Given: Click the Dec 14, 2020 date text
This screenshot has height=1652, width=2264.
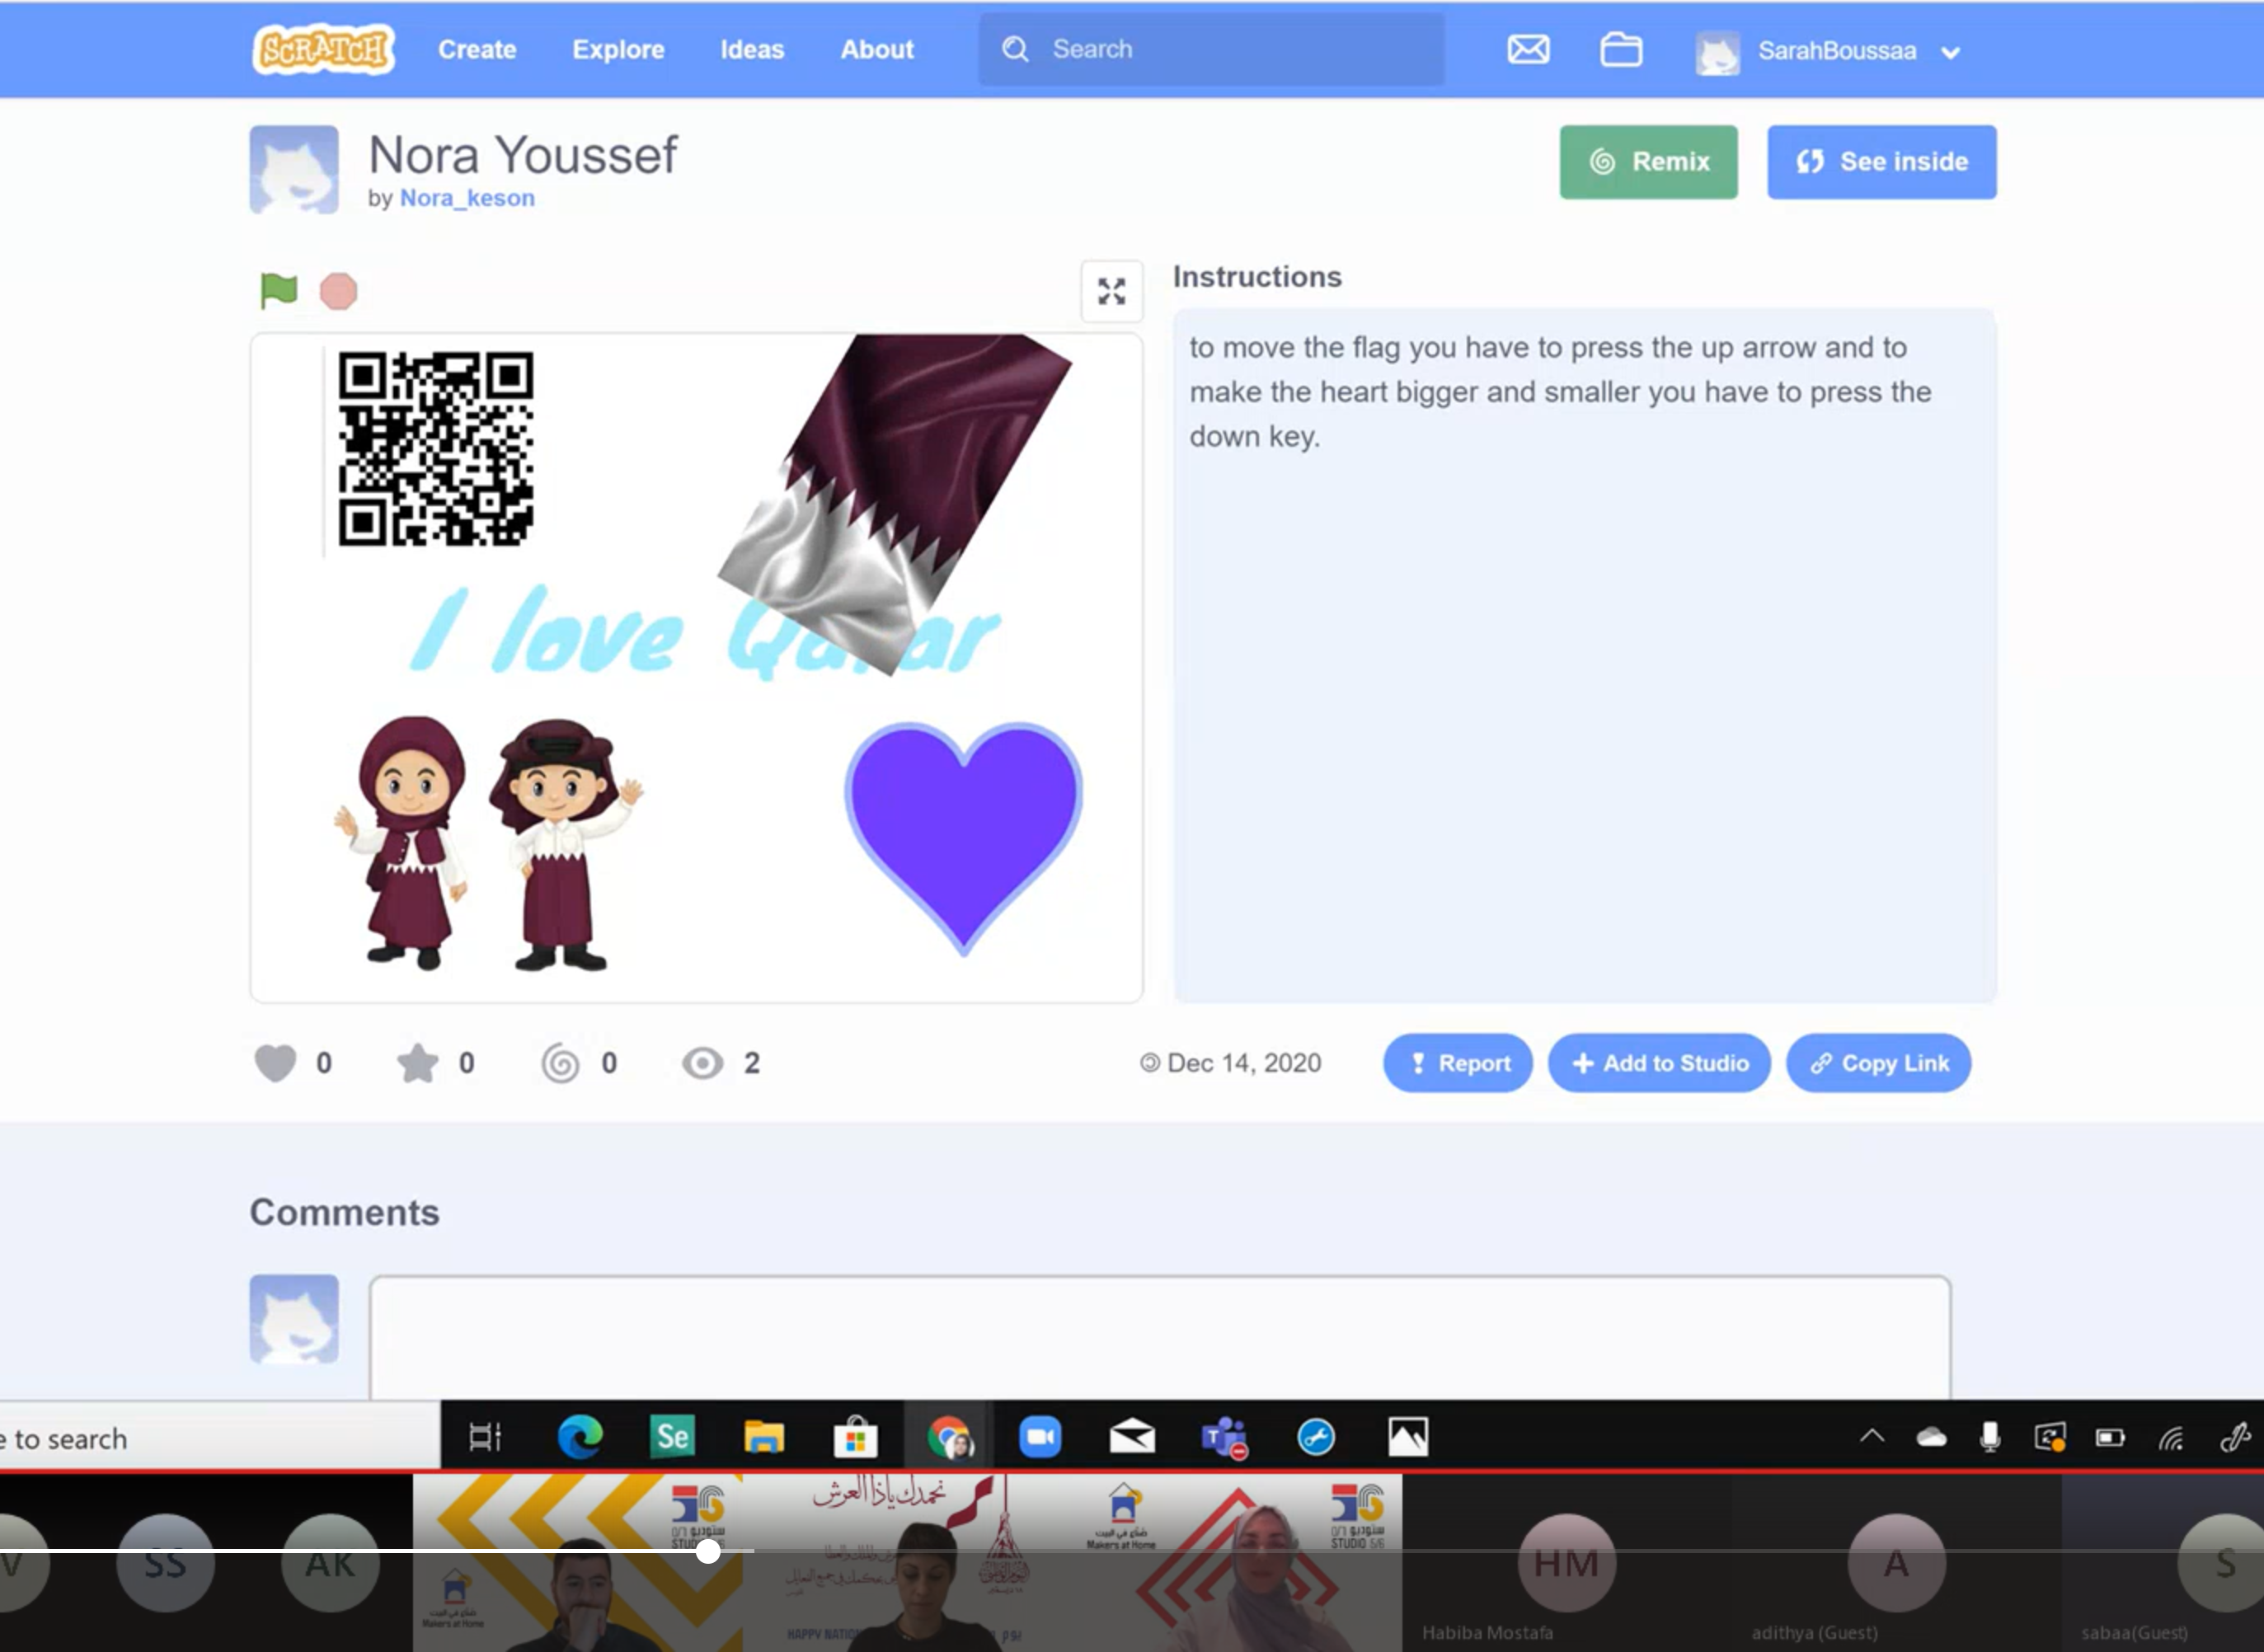Looking at the screenshot, I should 1244,1063.
